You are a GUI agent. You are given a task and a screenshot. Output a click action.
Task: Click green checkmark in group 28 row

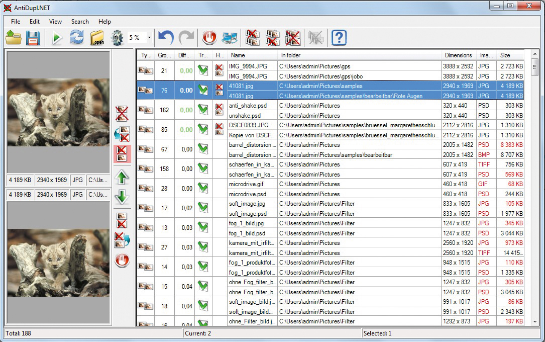coord(203,188)
